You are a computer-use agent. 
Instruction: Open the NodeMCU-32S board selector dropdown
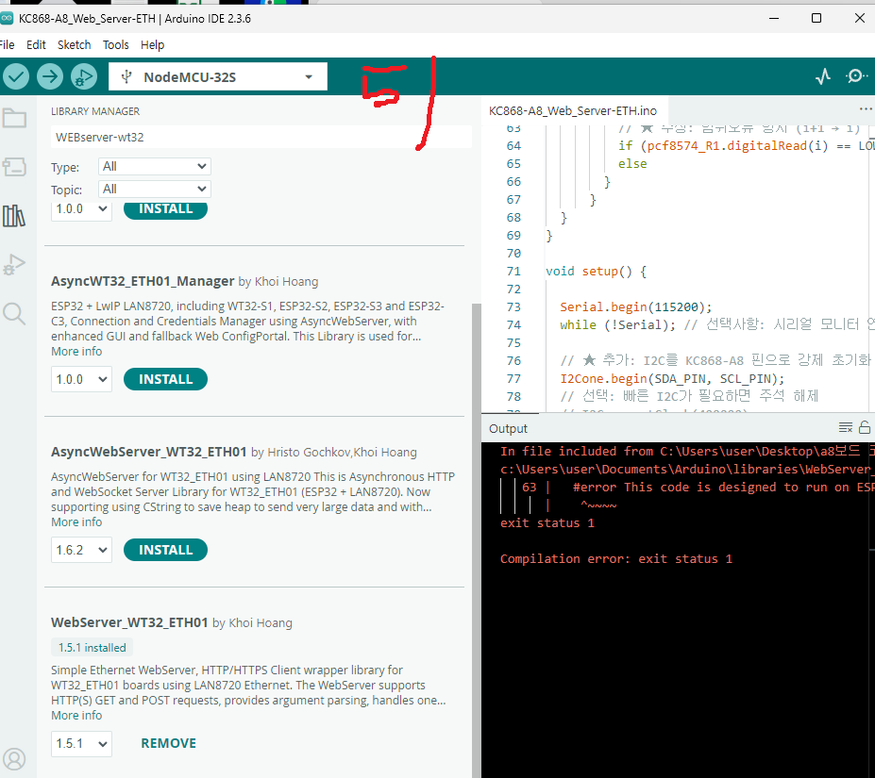(x=218, y=76)
